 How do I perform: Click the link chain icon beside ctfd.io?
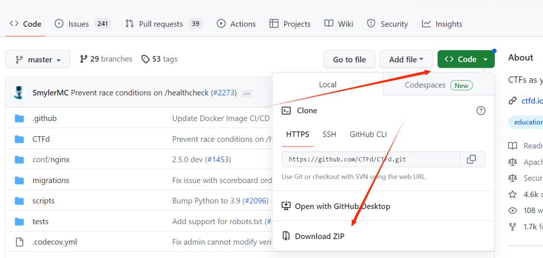click(513, 101)
